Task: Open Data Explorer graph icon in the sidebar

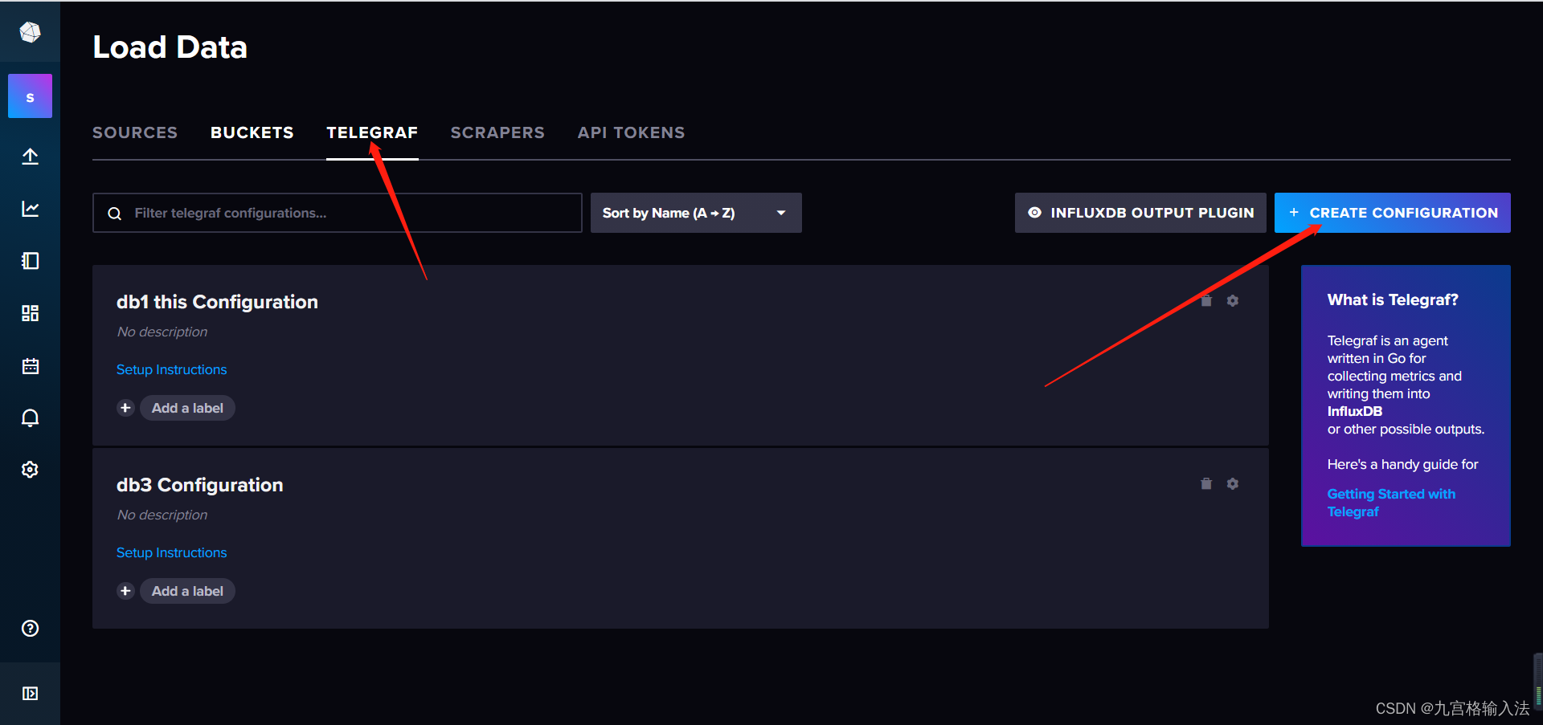Action: (30, 209)
